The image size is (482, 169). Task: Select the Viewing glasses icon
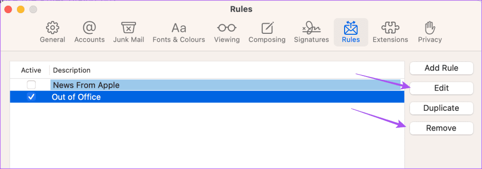click(226, 28)
